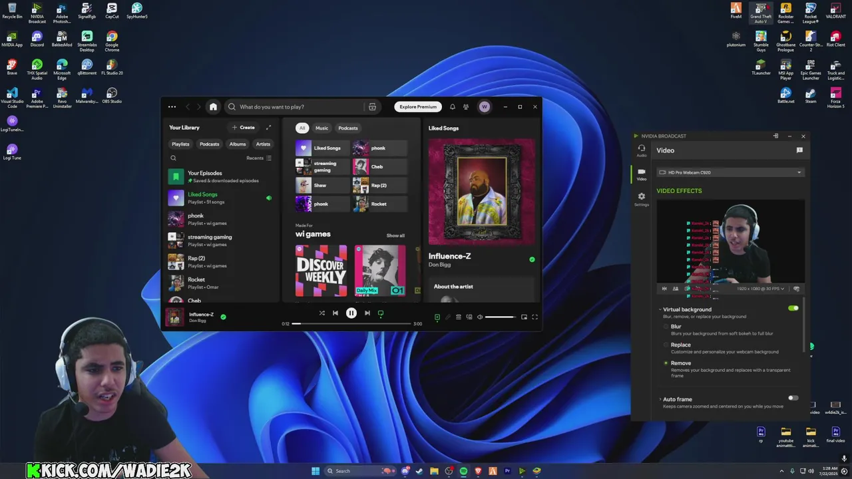Expand Your Library to full view
Image resolution: width=852 pixels, height=479 pixels.
click(268, 127)
